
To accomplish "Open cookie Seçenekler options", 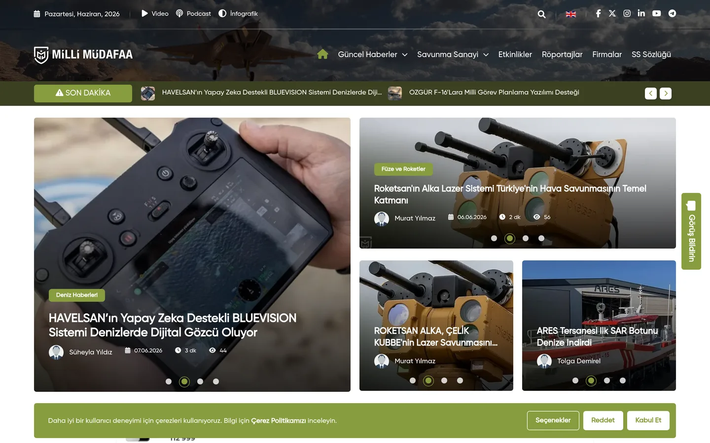I will click(553, 420).
